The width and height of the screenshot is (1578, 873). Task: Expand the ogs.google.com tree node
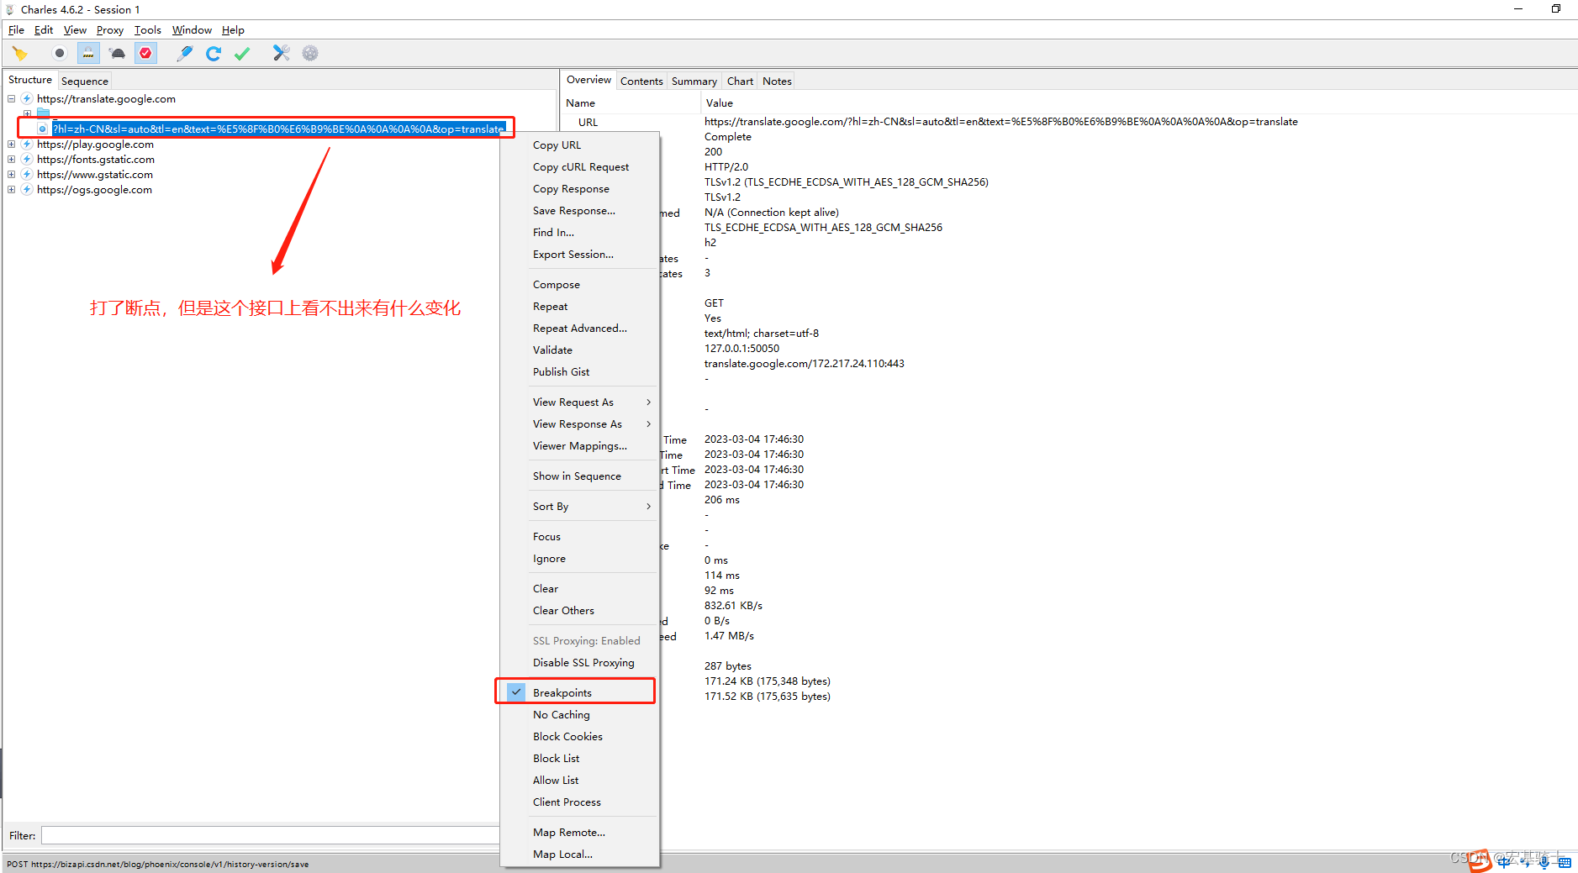coord(12,190)
